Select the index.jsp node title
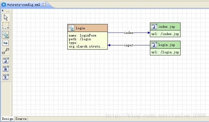 [167, 27]
